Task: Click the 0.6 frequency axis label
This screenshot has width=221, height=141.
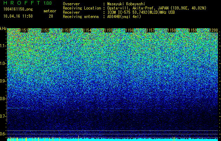Action: click(x=3, y=134)
